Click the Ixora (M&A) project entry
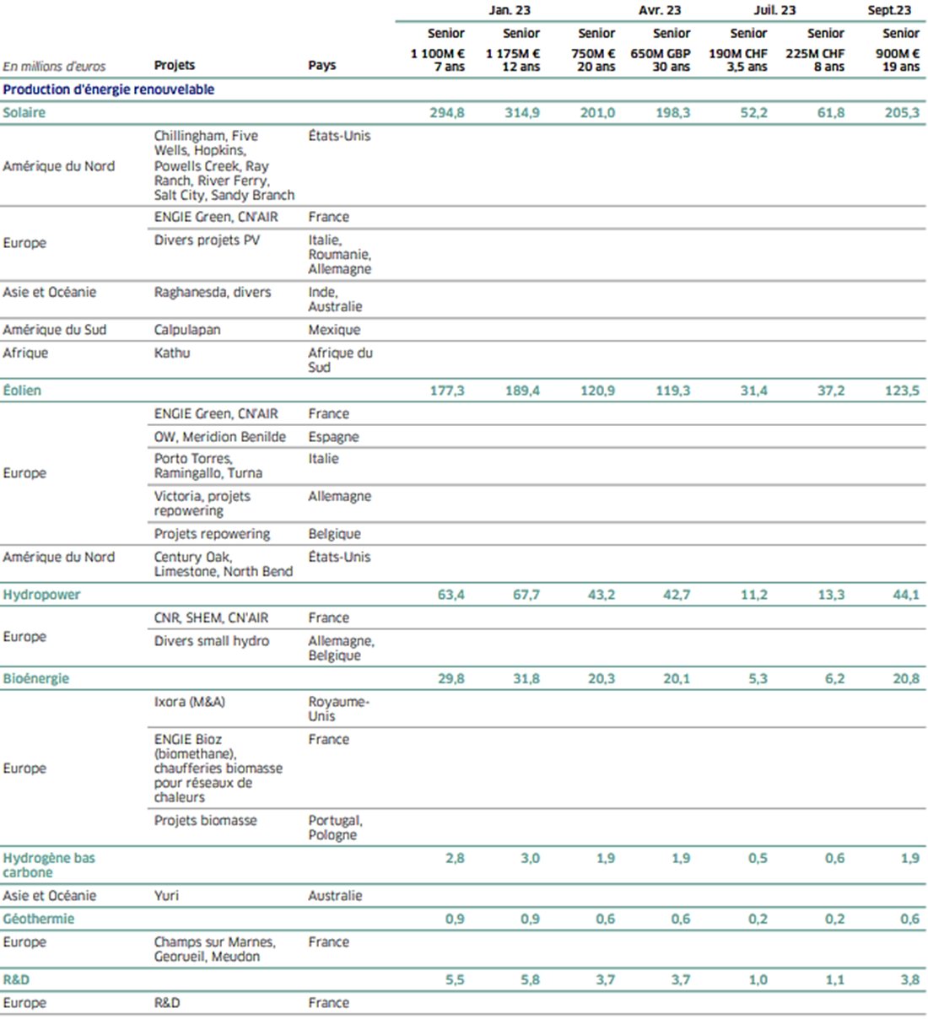The width and height of the screenshot is (928, 1019). [189, 702]
